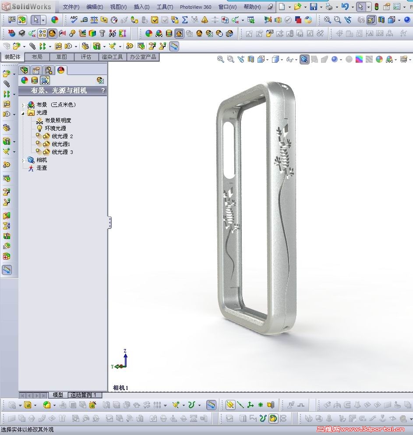Click the Equations sigma icon
413x435 pixels.
point(185,20)
